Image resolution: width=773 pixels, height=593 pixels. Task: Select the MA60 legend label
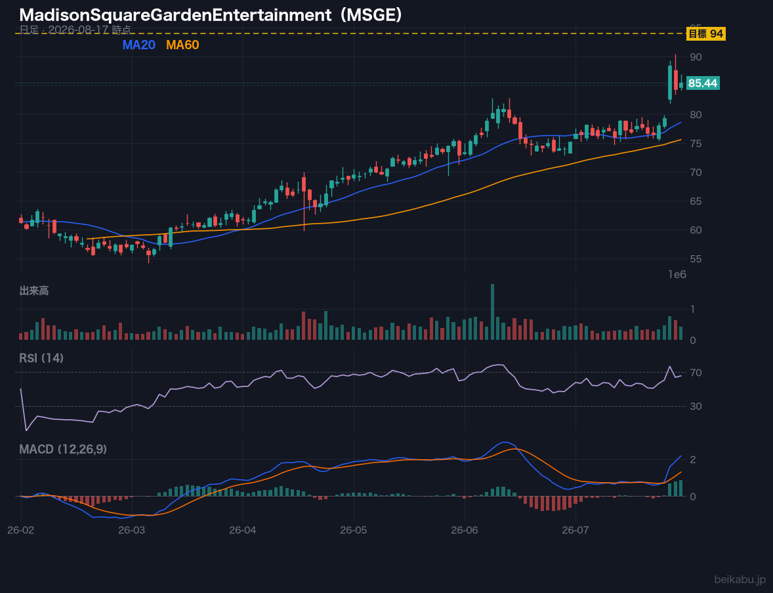[182, 45]
